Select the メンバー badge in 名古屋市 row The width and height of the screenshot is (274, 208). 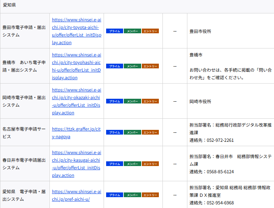click(x=132, y=132)
